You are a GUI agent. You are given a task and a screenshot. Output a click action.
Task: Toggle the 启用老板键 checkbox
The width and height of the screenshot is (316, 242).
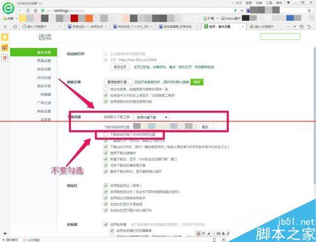click(106, 224)
